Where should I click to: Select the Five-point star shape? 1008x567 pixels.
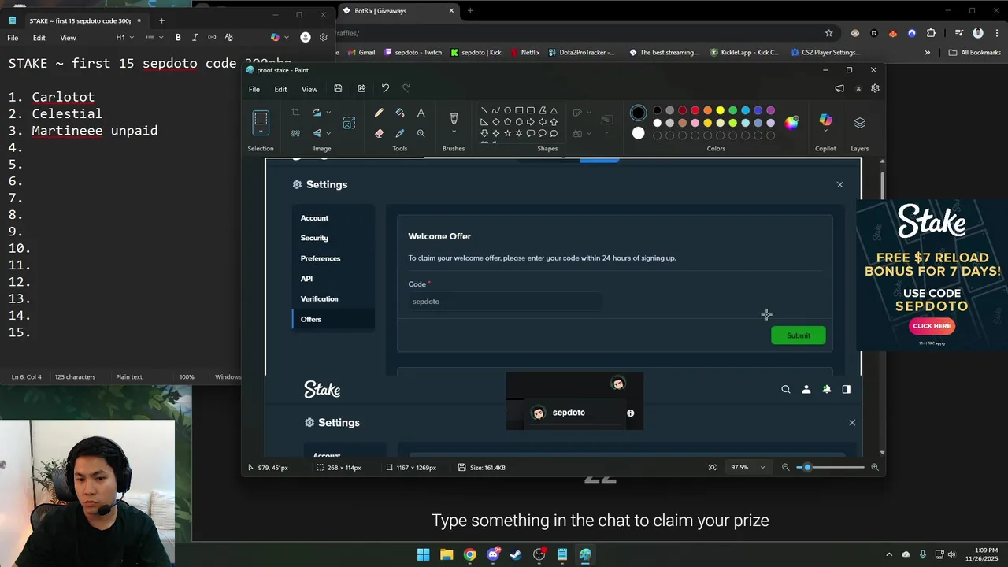[x=507, y=133]
